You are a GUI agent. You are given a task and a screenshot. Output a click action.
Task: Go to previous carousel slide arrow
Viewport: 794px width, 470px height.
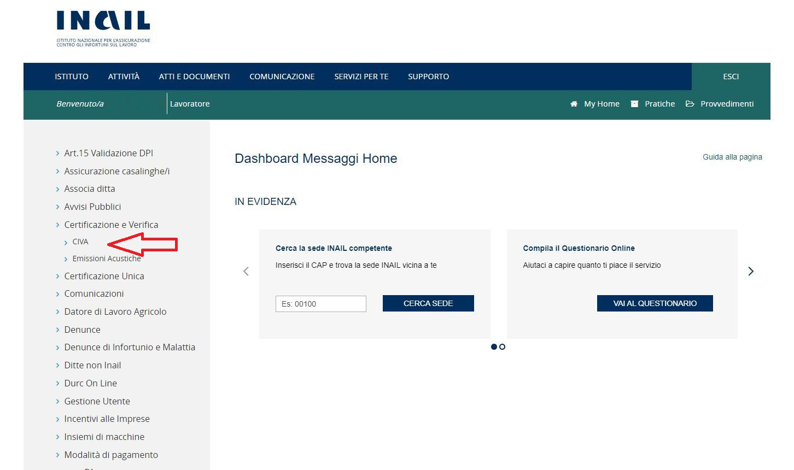[x=246, y=271]
